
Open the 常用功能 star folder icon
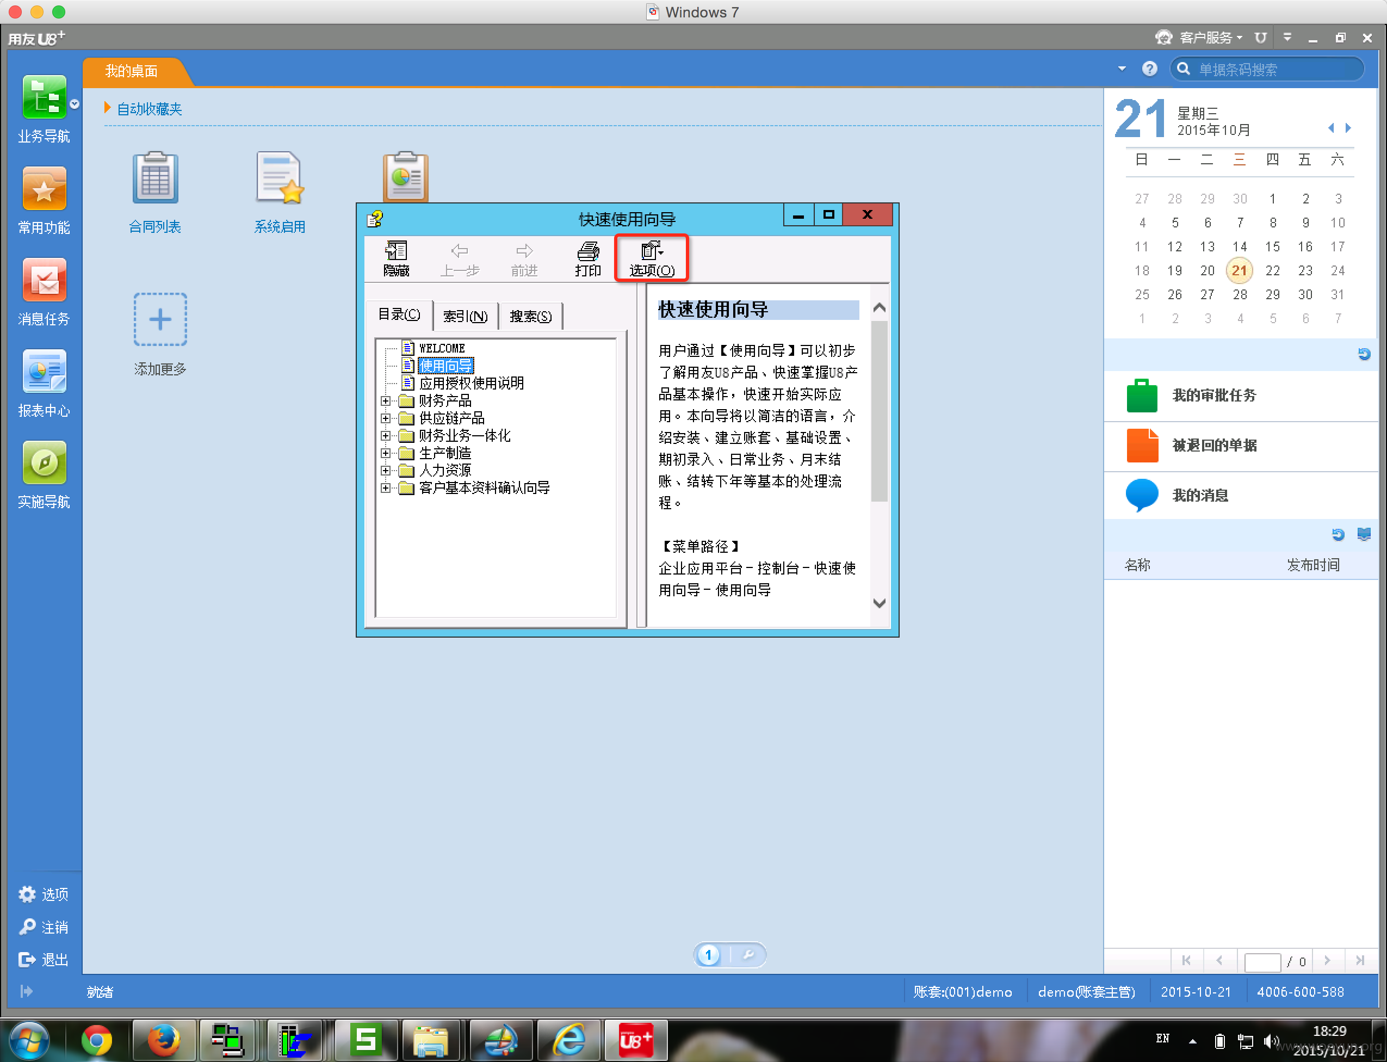tap(44, 188)
